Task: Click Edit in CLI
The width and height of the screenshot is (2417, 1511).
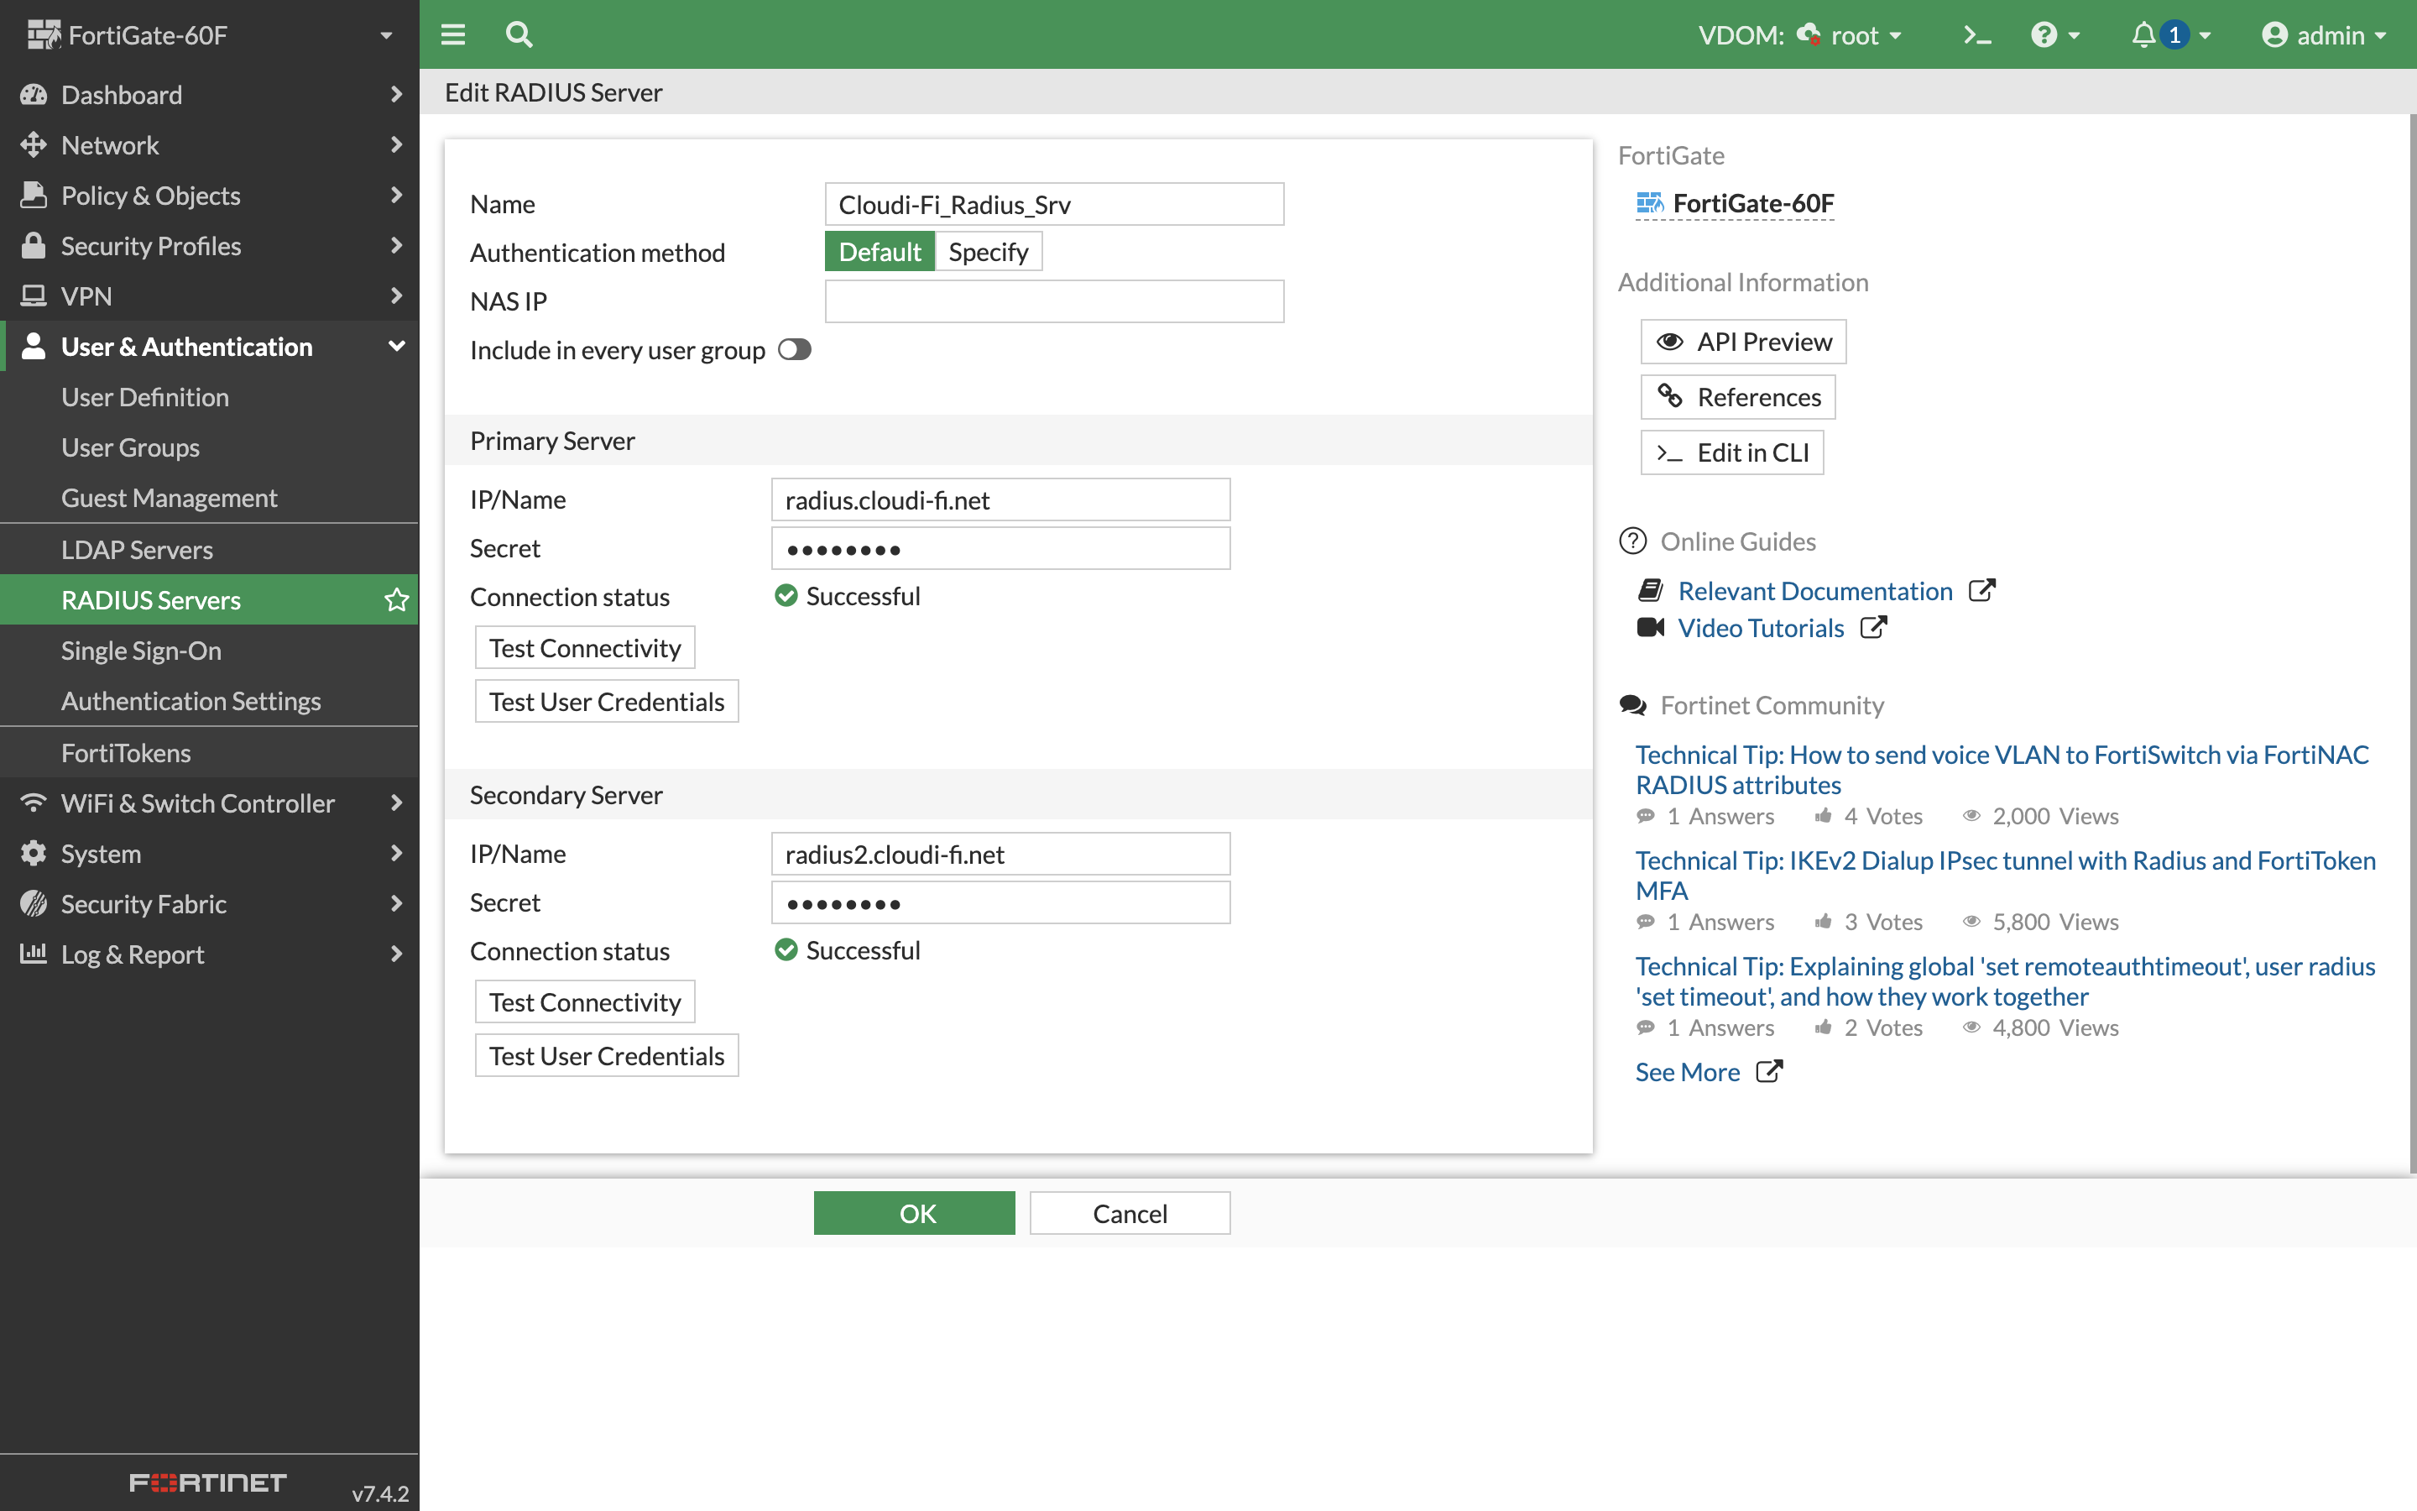Action: tap(1732, 452)
